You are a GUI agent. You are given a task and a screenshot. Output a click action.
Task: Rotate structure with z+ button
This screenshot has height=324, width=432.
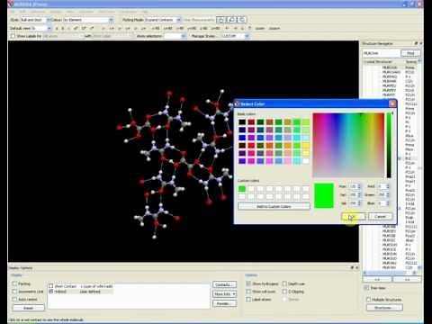click(x=144, y=28)
